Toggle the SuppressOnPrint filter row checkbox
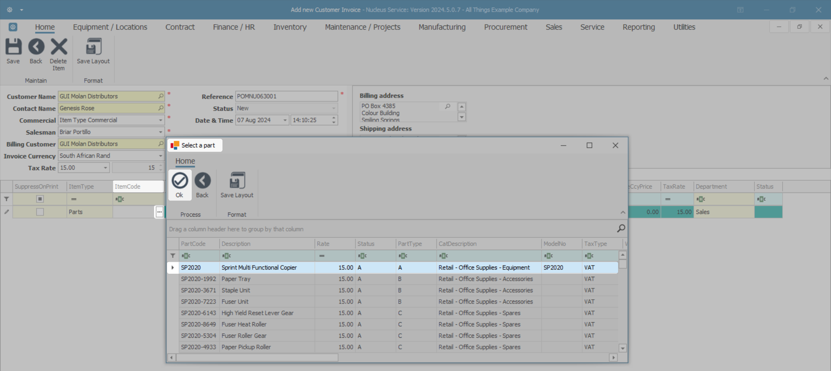831x371 pixels. [x=40, y=199]
